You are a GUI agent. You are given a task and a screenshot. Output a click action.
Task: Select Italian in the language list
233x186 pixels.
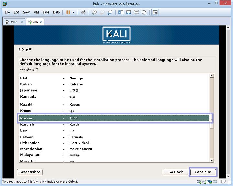click(114, 84)
